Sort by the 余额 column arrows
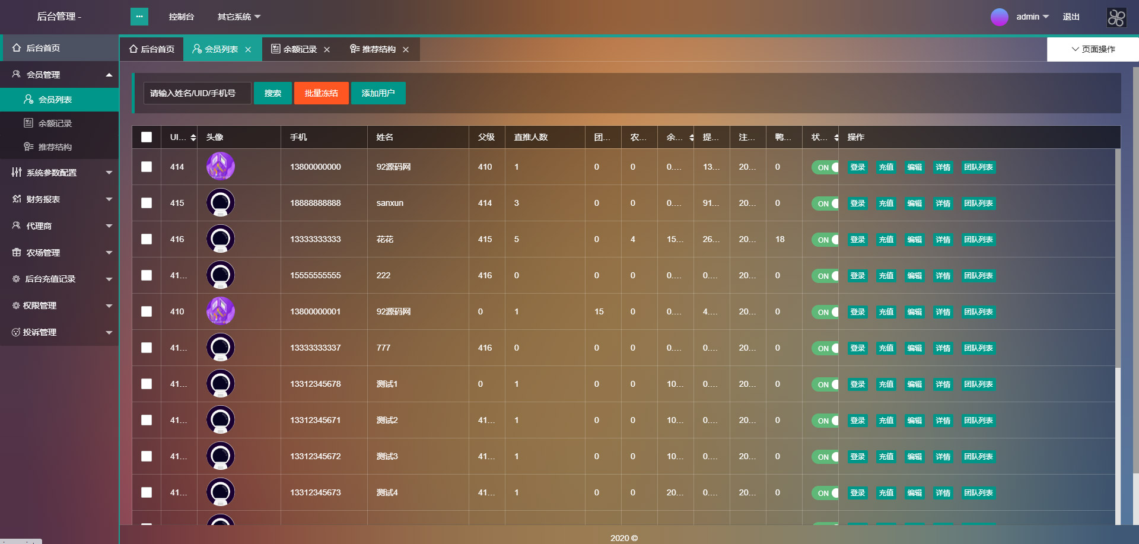 (x=691, y=138)
